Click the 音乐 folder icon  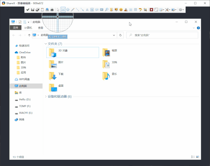click(x=106, y=76)
